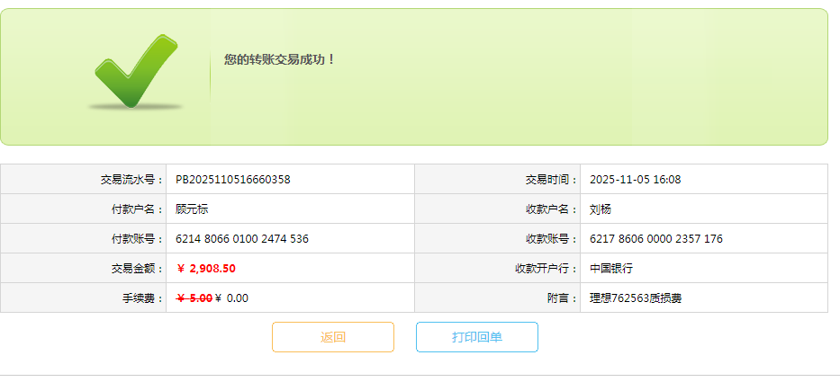The image size is (840, 382).
Task: Click the remark text 理想762563质损费
Action: (x=636, y=298)
